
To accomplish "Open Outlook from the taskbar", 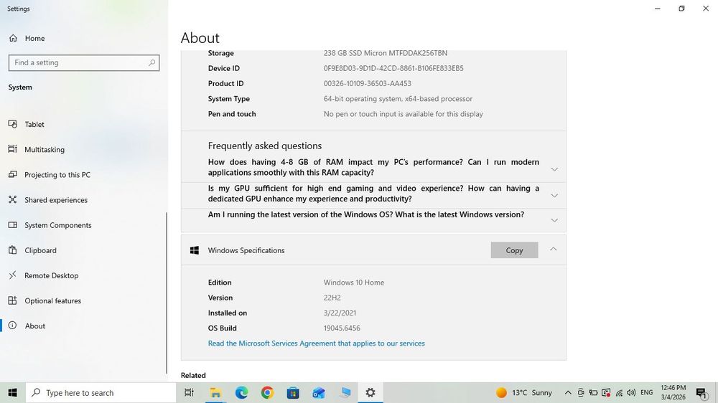I will (319, 392).
